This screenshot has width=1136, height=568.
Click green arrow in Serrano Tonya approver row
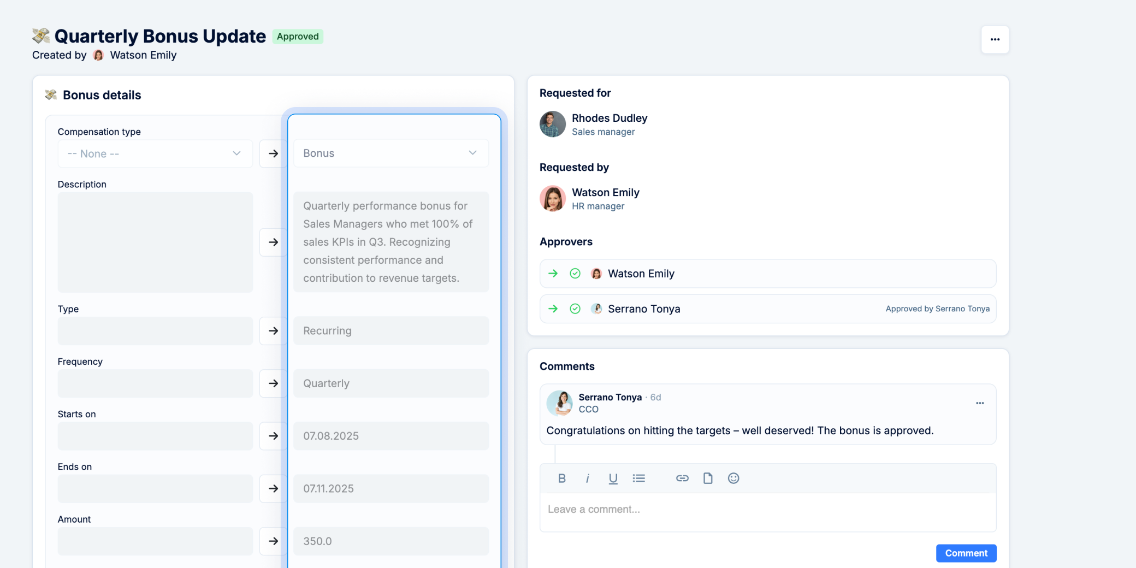[553, 309]
